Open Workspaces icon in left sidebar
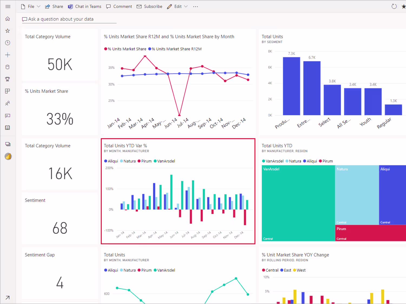The height and width of the screenshot is (304, 406). (8, 144)
